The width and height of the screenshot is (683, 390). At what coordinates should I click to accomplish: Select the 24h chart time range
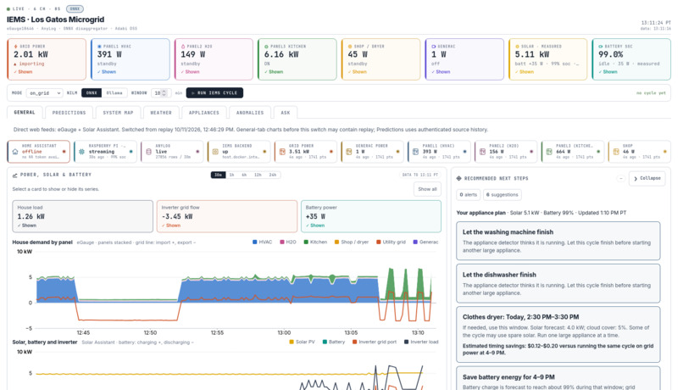coord(273,175)
